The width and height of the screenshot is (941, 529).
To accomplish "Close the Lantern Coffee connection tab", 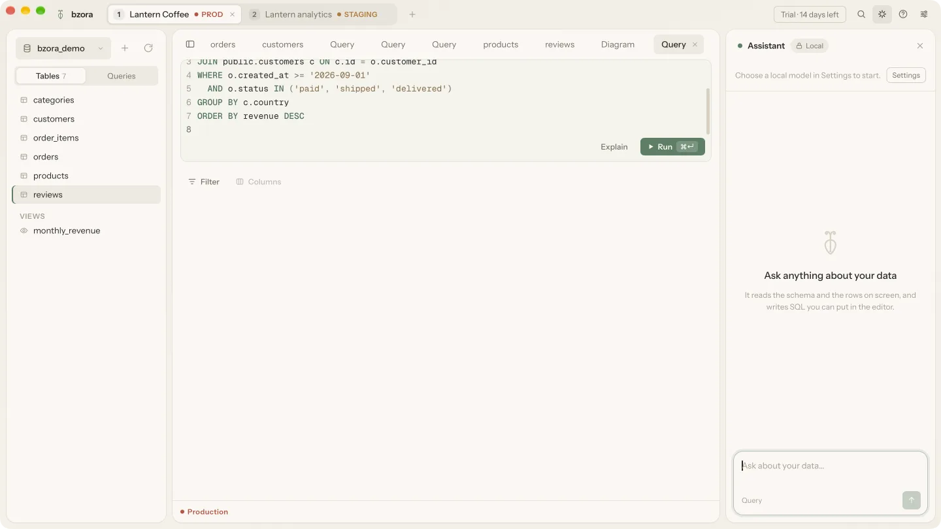I will click(232, 14).
